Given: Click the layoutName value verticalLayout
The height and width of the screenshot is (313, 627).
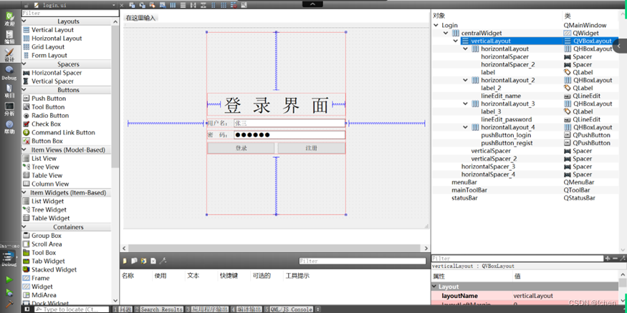Looking at the screenshot, I should pyautogui.click(x=533, y=296).
